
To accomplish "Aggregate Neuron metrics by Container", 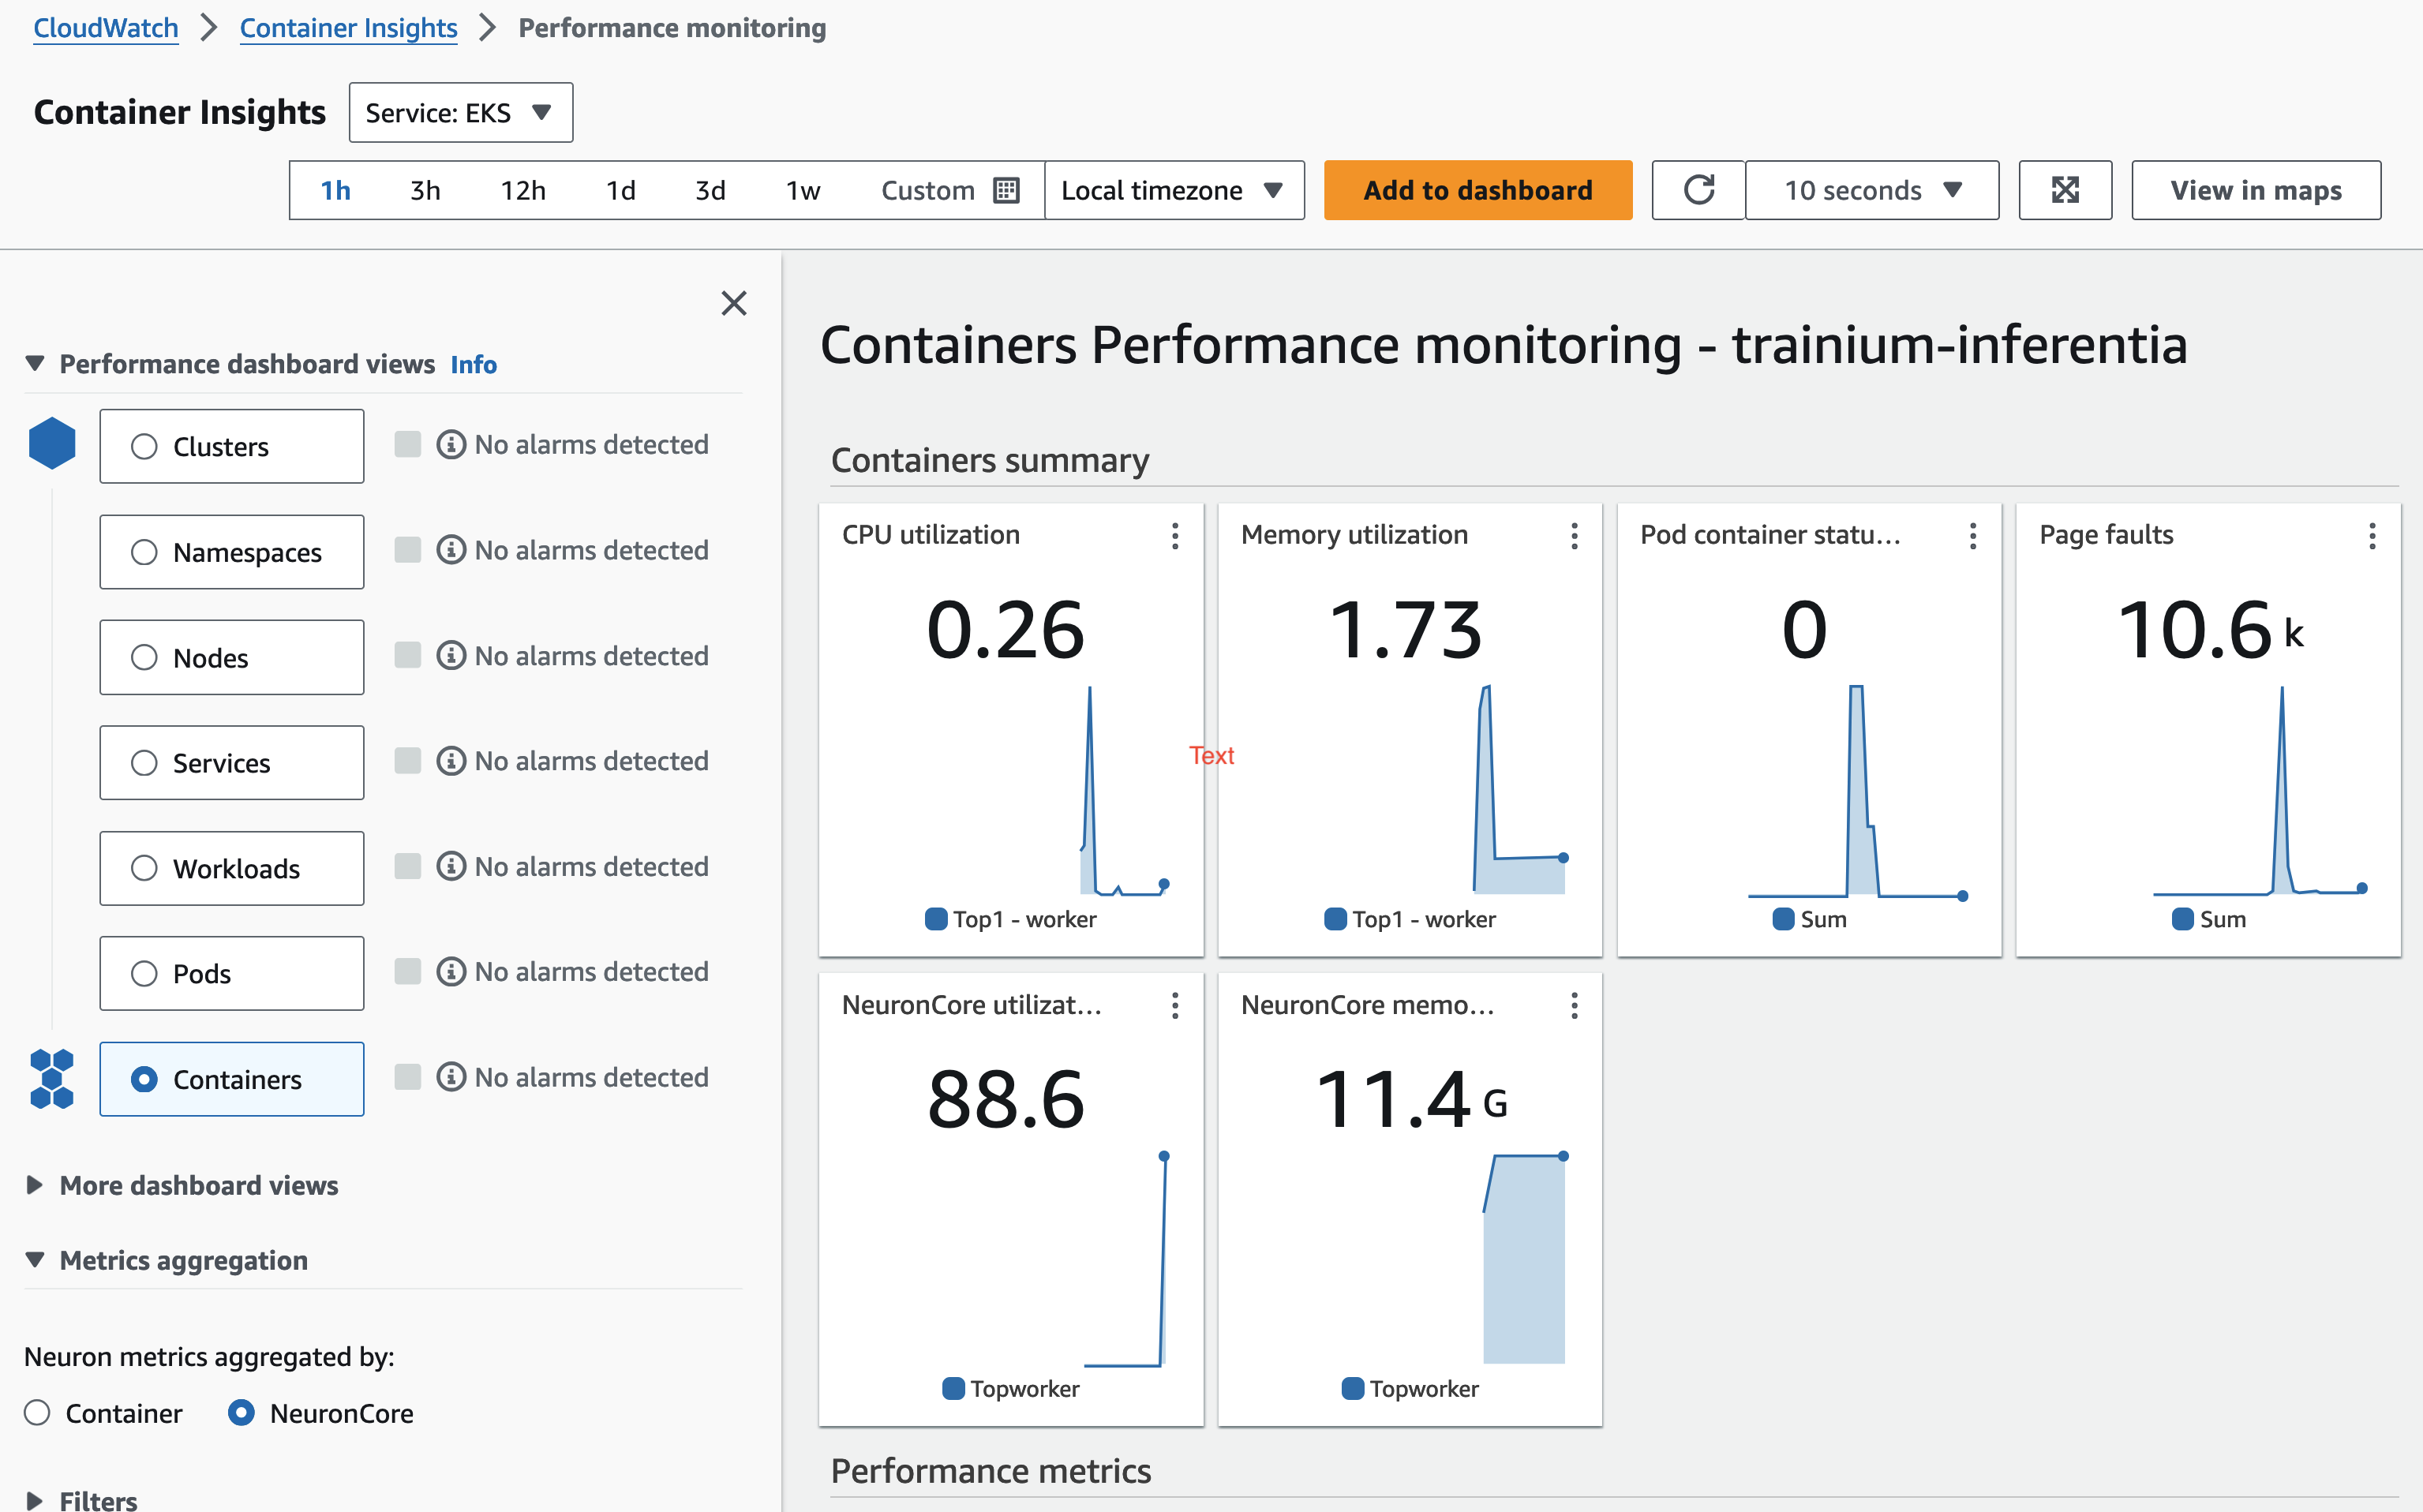I will point(37,1413).
